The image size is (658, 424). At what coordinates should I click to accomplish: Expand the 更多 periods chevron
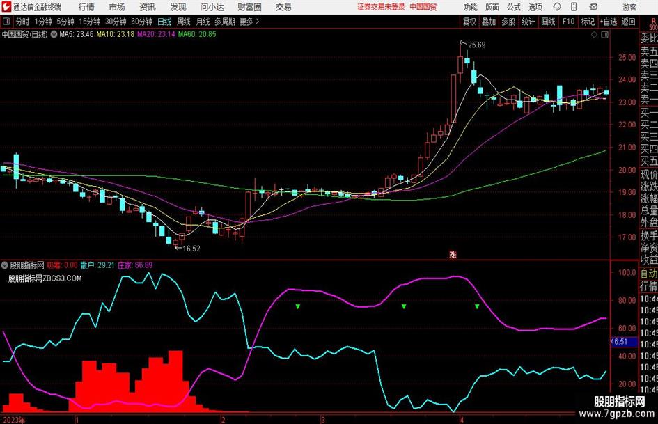(257, 22)
